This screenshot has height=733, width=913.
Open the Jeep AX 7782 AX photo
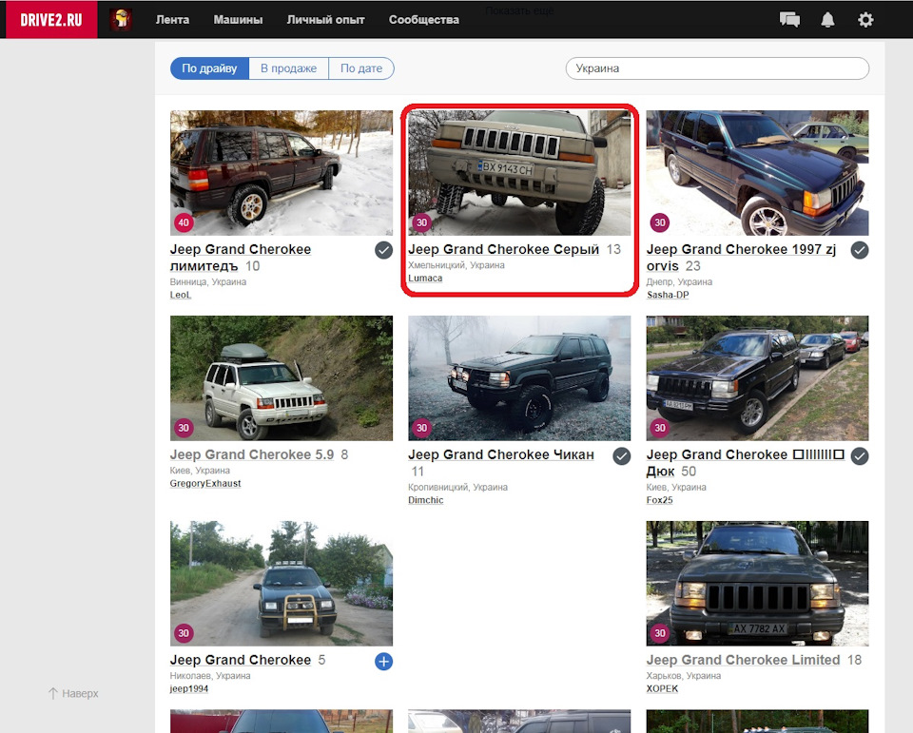[758, 584]
